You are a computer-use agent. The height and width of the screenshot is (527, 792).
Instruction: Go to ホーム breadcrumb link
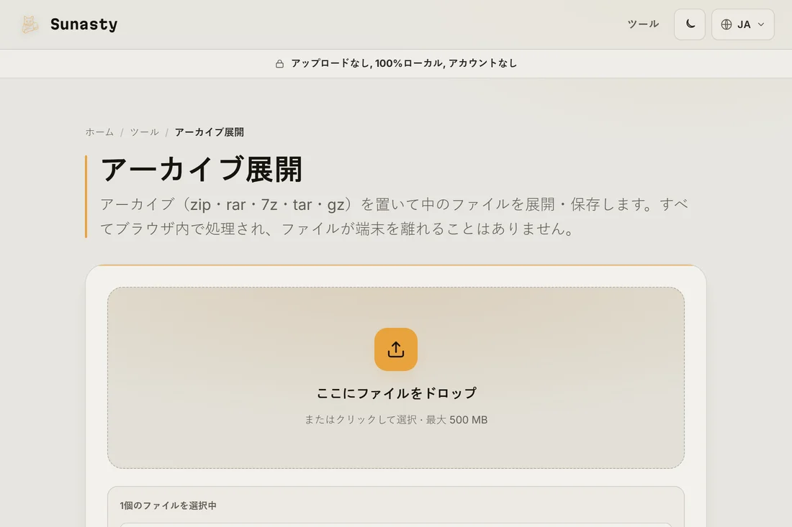coord(99,132)
